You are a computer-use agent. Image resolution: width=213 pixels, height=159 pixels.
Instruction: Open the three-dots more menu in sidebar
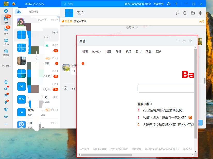[x=6, y=124]
